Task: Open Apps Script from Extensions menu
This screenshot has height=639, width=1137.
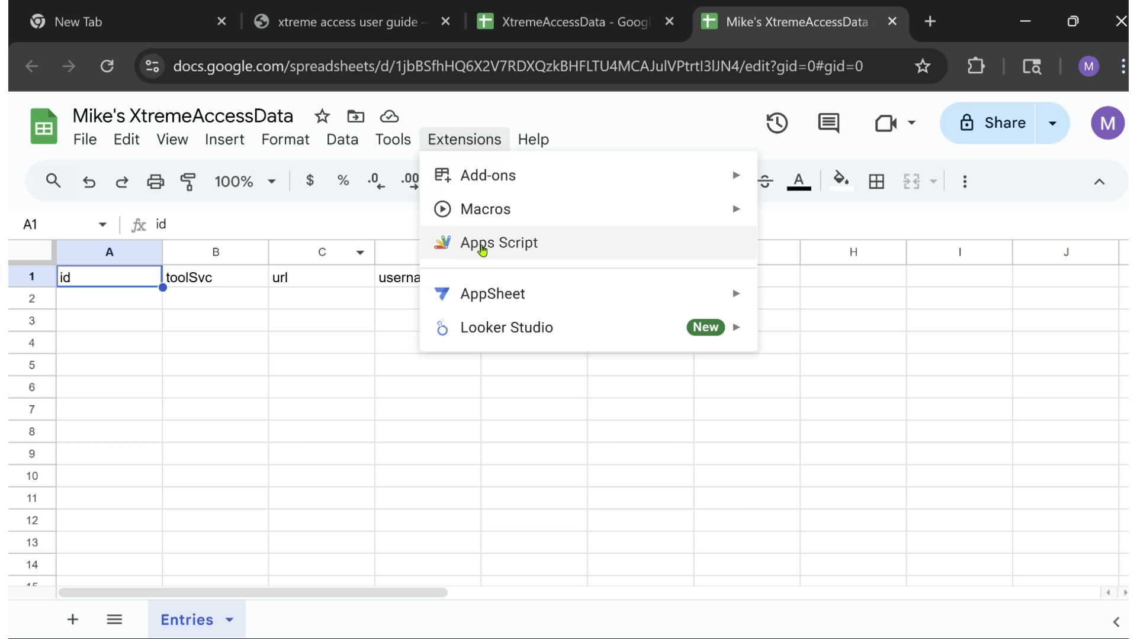Action: click(x=588, y=243)
